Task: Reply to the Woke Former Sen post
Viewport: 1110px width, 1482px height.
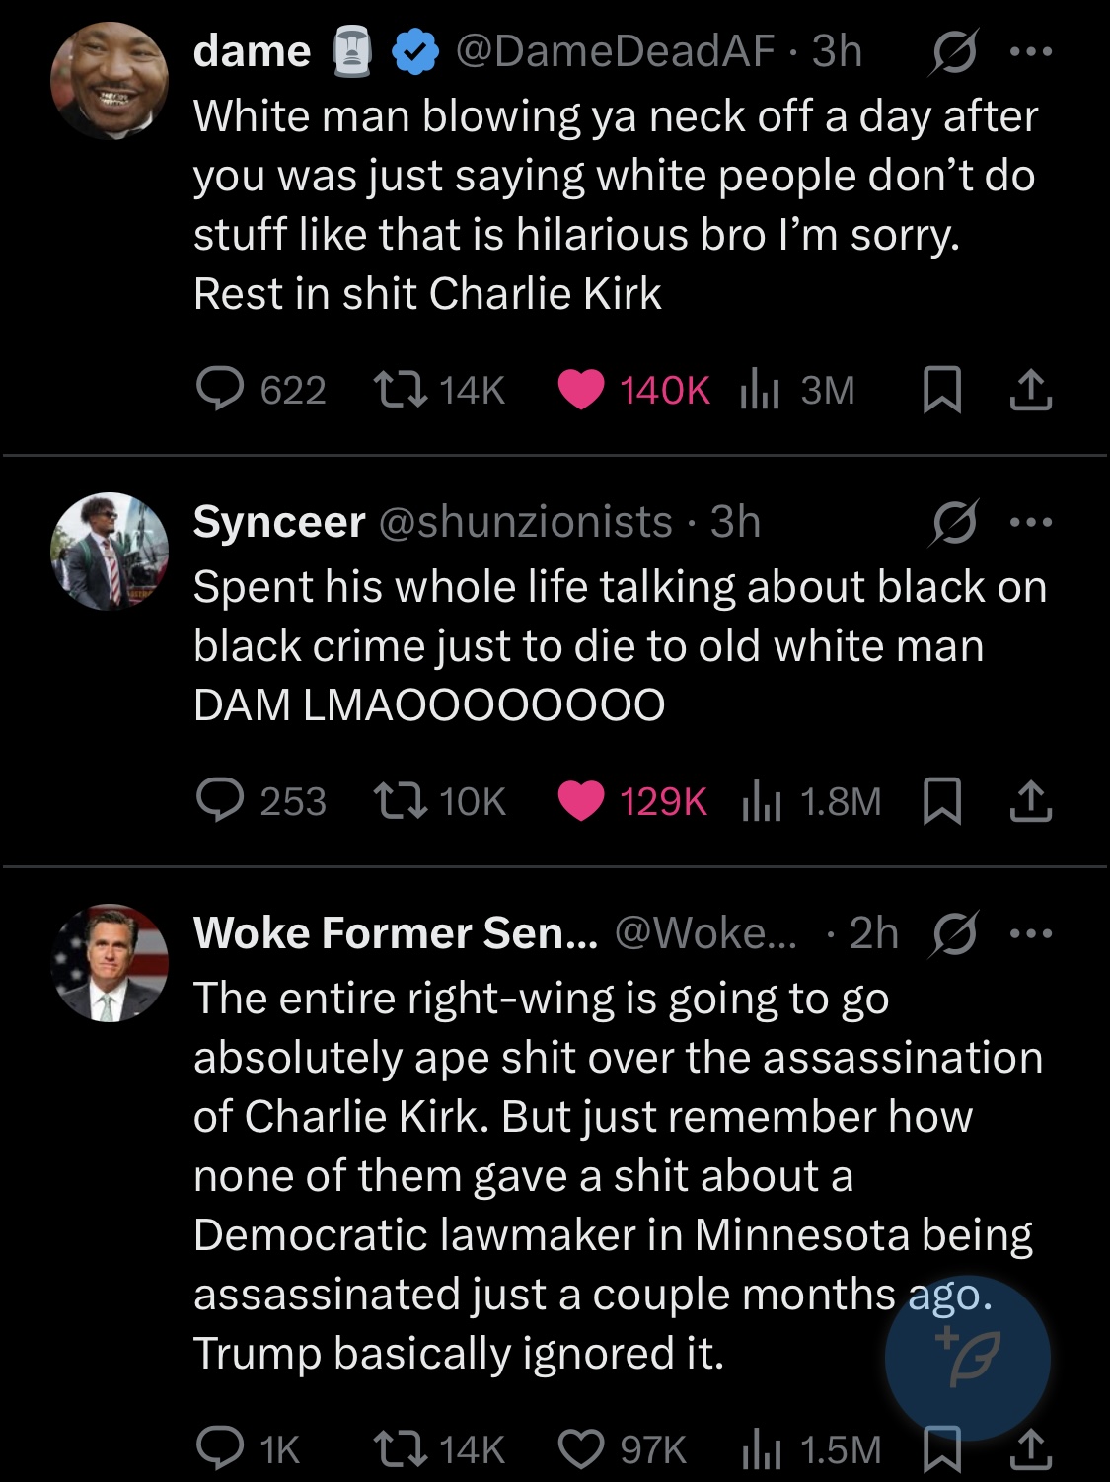Action: pyautogui.click(x=220, y=1448)
